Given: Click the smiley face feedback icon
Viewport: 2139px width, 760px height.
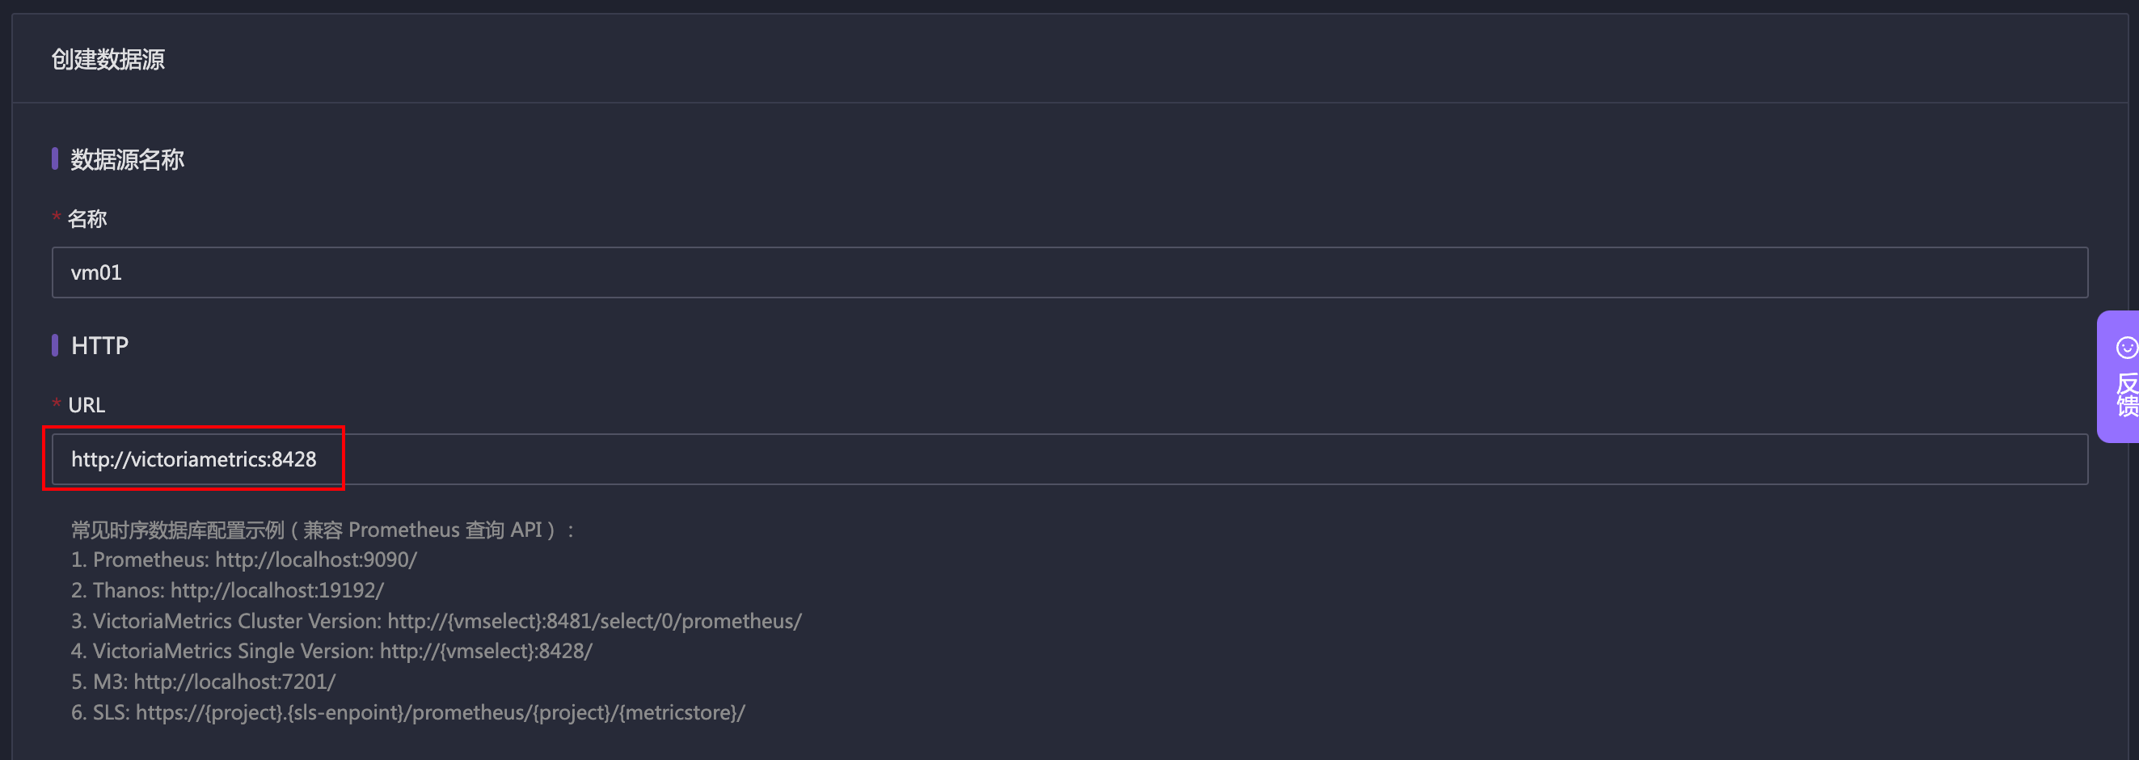Looking at the screenshot, I should pyautogui.click(x=2126, y=347).
